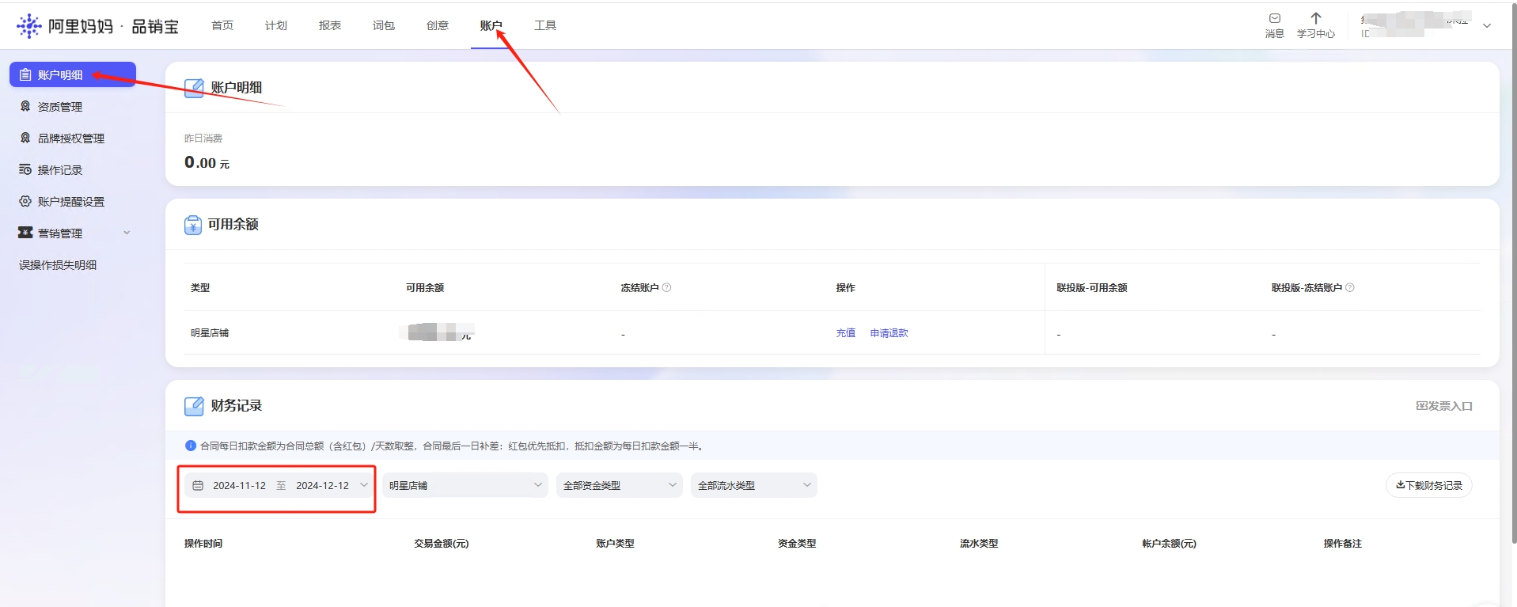Open the 全部流水类型 dropdown

pyautogui.click(x=753, y=485)
